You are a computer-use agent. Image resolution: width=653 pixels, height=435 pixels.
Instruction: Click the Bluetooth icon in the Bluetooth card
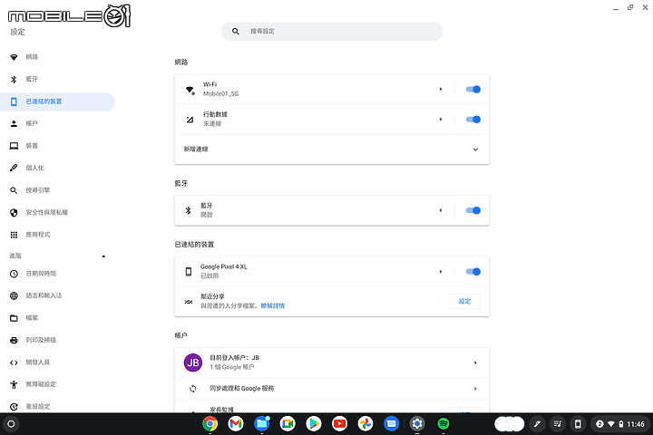[x=189, y=210]
